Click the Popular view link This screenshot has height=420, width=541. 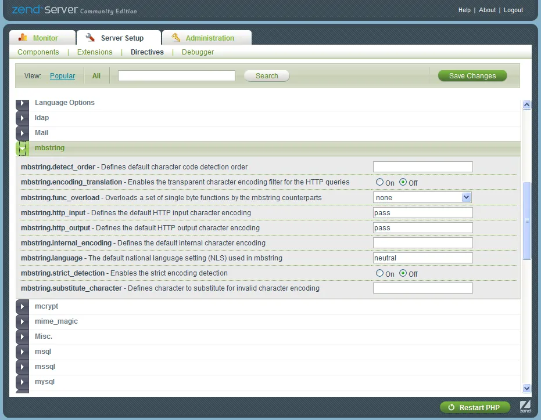click(x=62, y=76)
